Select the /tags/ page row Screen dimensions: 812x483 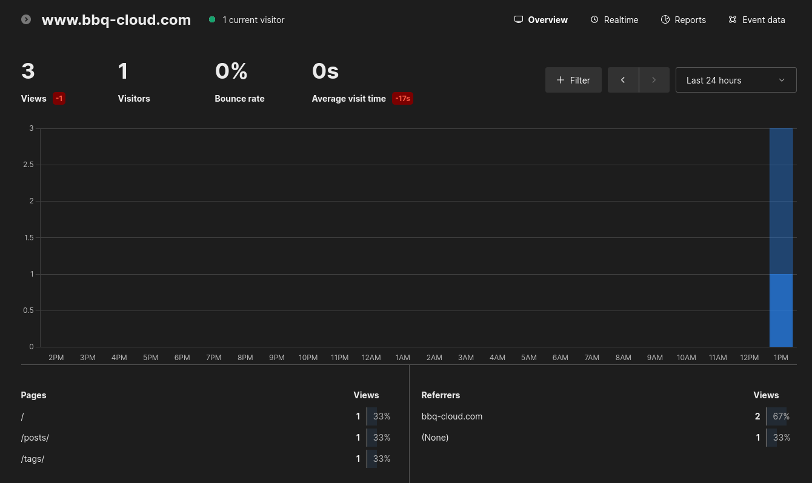(x=206, y=459)
